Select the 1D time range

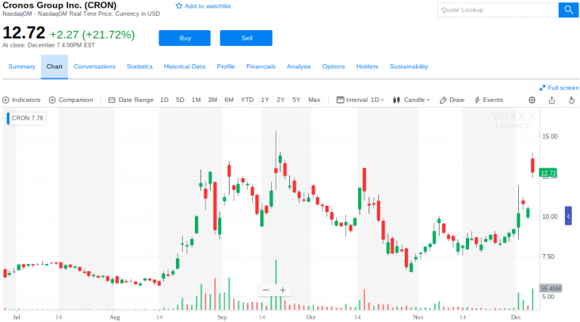tap(164, 100)
